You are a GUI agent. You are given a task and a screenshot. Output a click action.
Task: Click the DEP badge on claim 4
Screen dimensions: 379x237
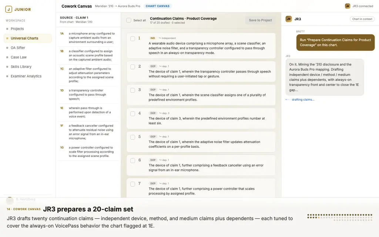pos(153,113)
